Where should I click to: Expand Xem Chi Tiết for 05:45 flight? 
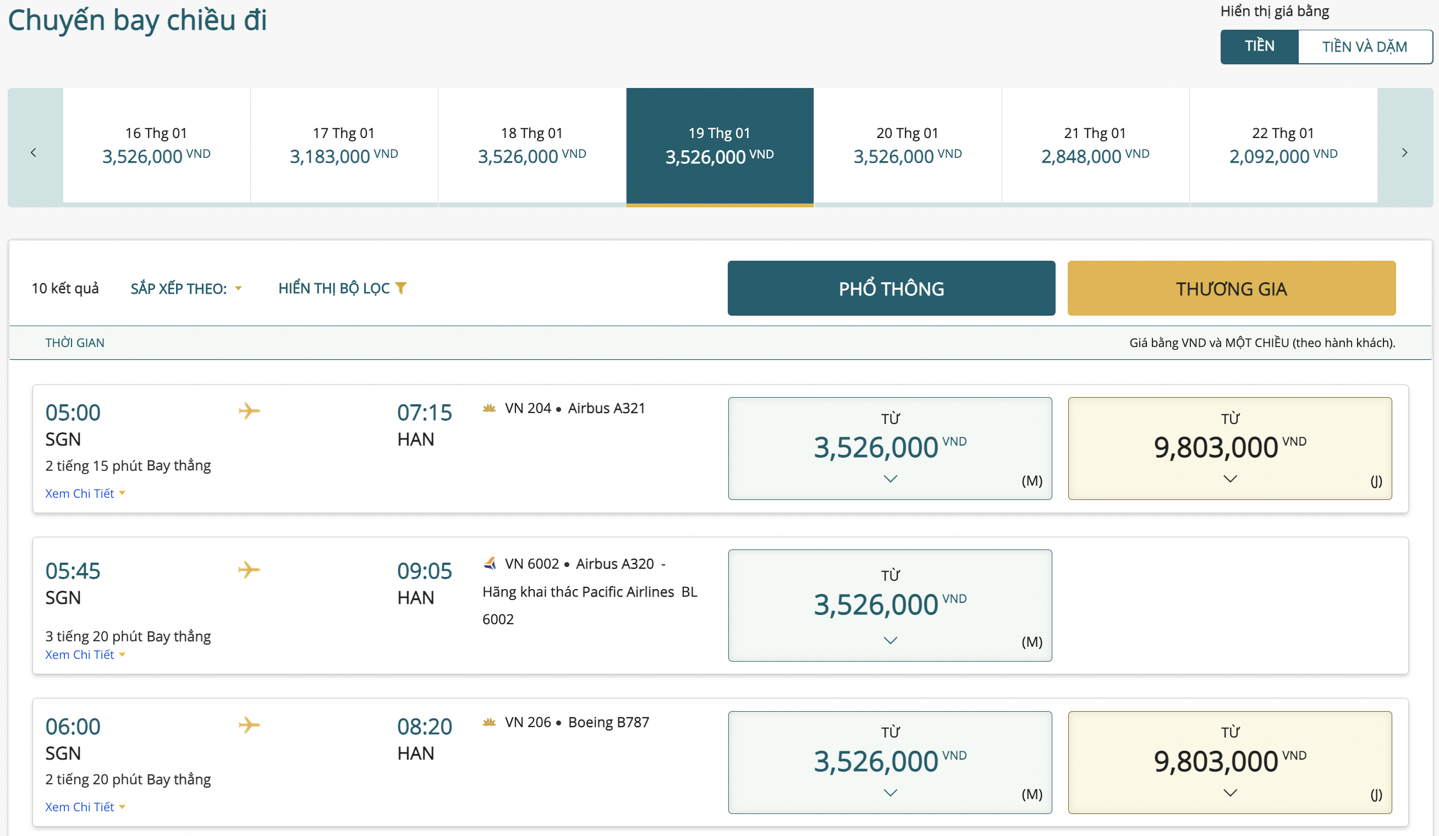pos(85,654)
